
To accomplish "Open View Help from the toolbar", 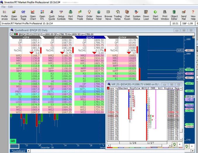I will (x=193, y=15).
